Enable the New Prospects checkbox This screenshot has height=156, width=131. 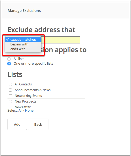point(10,101)
